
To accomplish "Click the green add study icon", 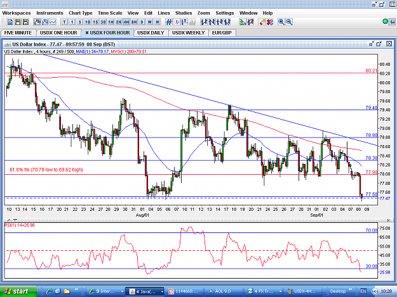I will pyautogui.click(x=243, y=22).
